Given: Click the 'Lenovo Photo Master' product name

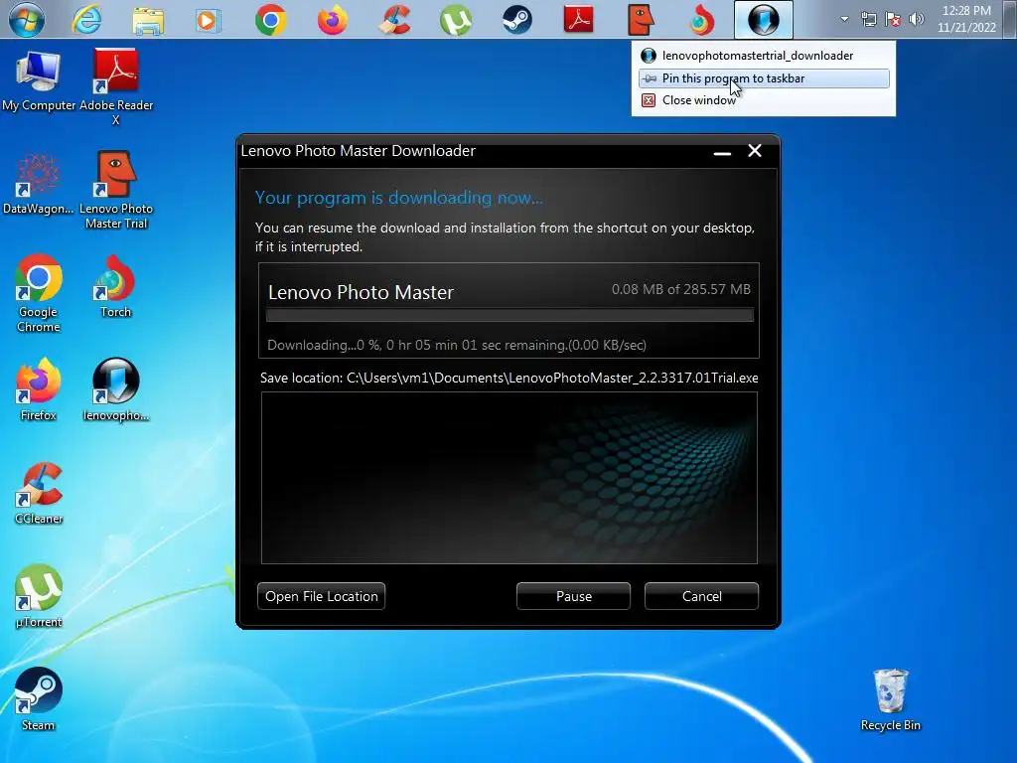Looking at the screenshot, I should point(361,292).
